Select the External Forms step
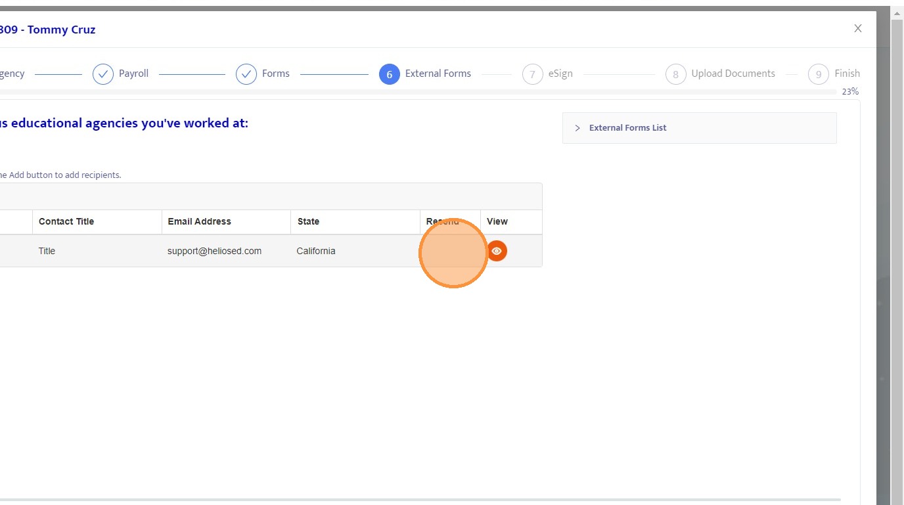 pyautogui.click(x=425, y=74)
